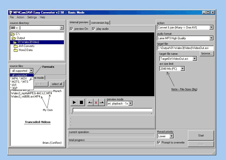Select file Wales3_vid686.avi.MP4
Image resolution: width=226 pixels, height=160 pixels.
(26, 96)
